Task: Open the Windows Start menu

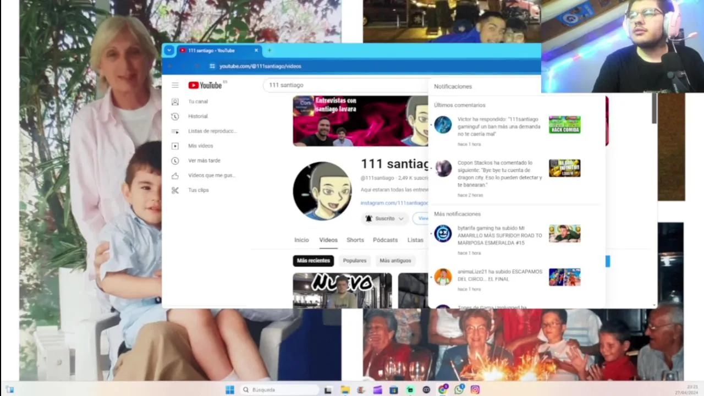Action: tap(230, 390)
